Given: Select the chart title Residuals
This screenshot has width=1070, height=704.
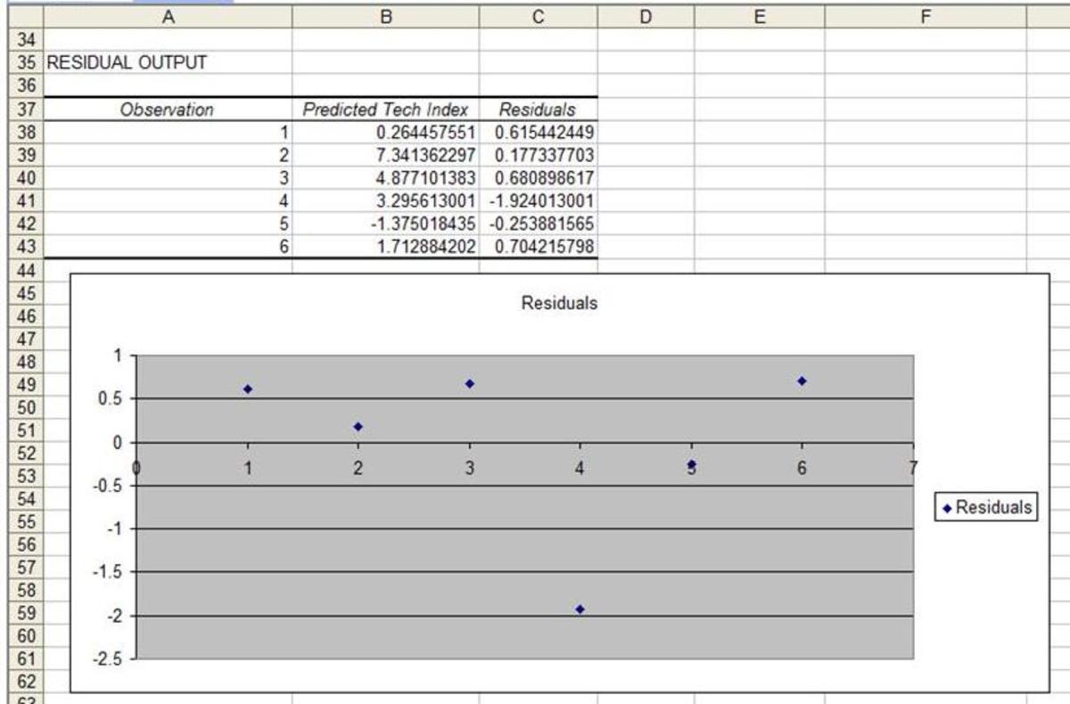Looking at the screenshot, I should pos(559,303).
